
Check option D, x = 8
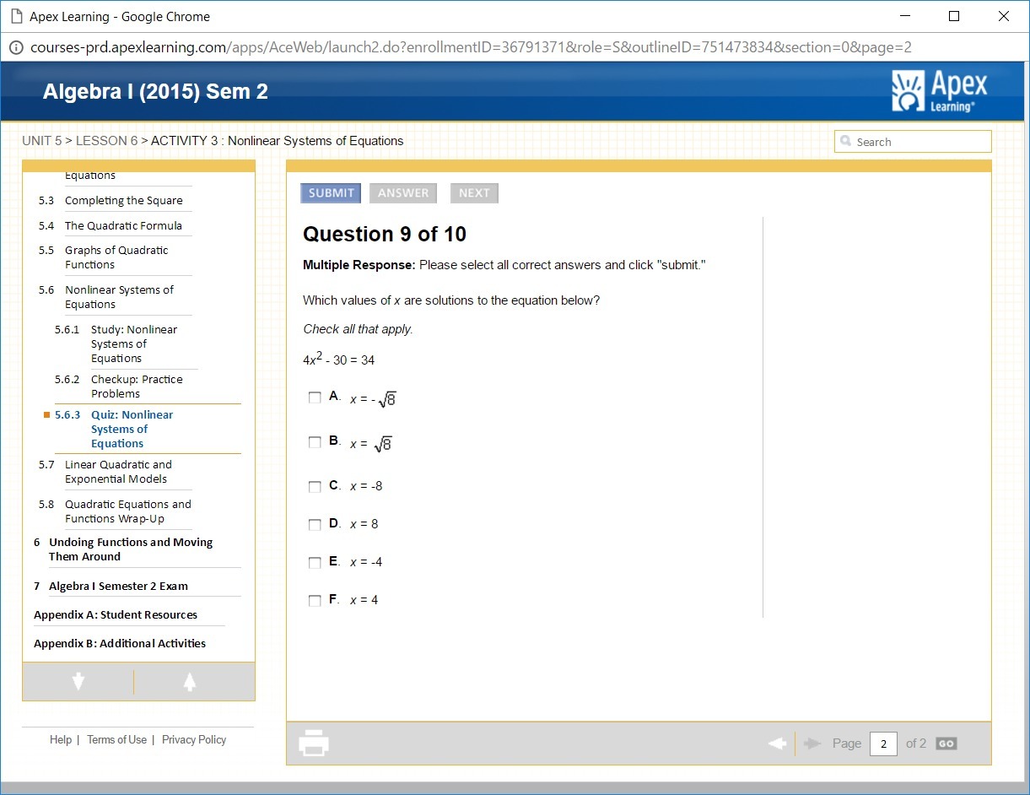[x=315, y=525]
